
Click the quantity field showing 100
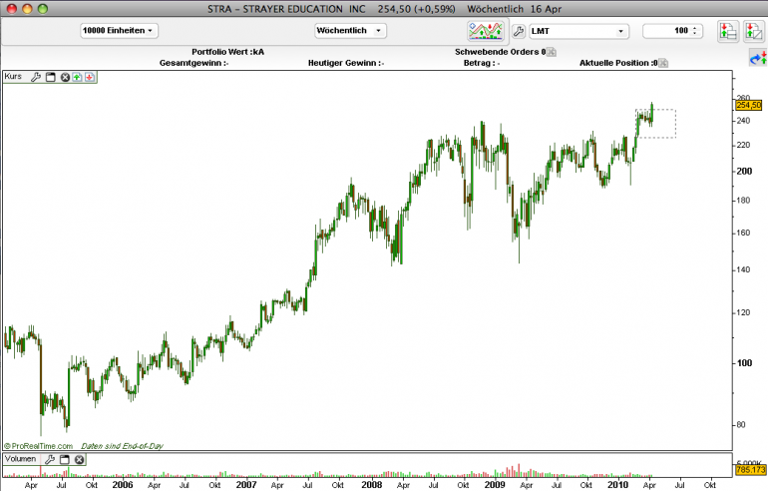coord(672,31)
